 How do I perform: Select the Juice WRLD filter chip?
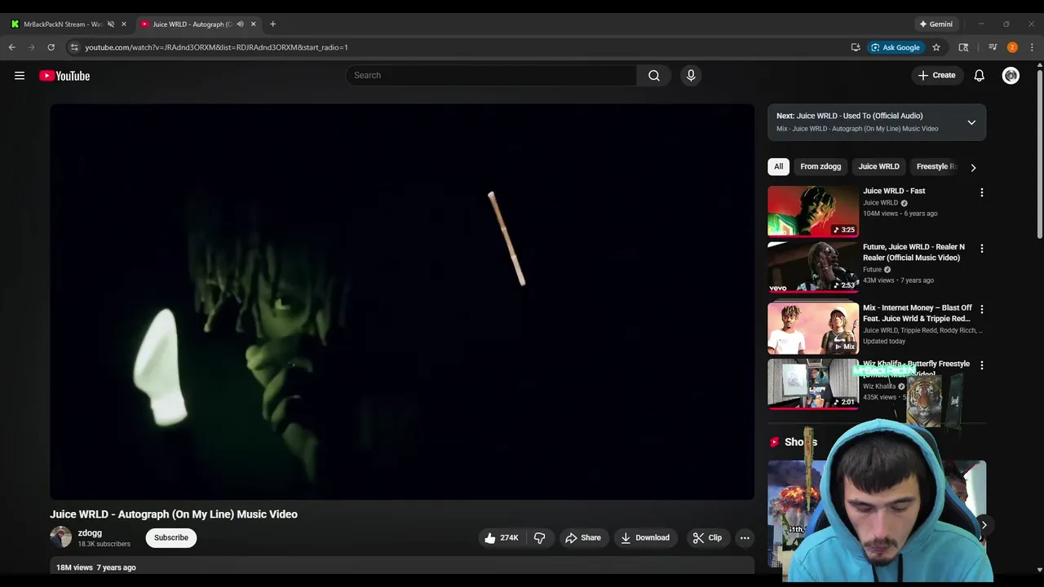click(878, 166)
